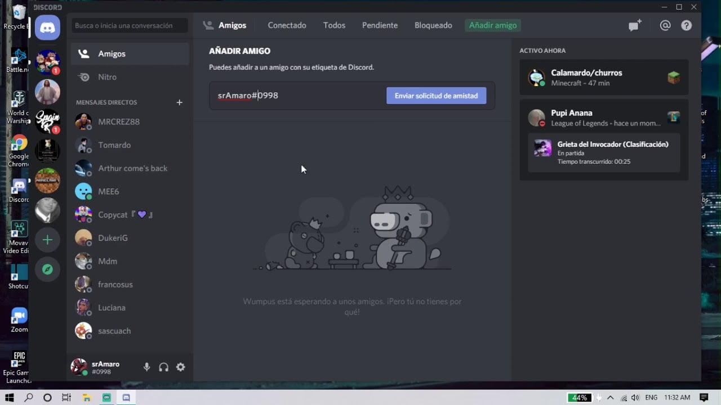Open Recycle Bin desktop icon

19,16
